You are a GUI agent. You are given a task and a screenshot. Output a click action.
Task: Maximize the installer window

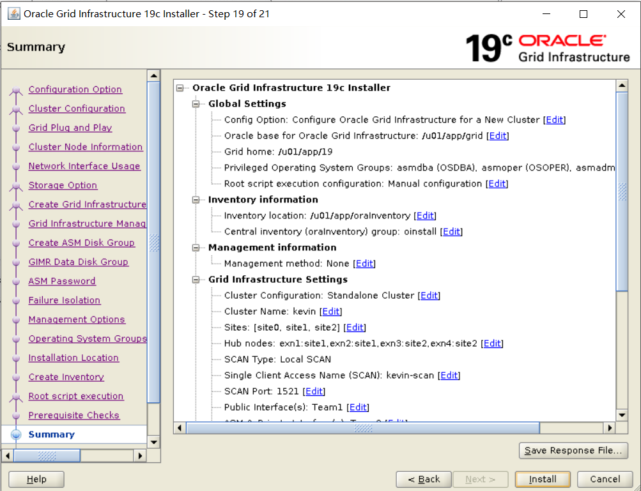point(583,14)
